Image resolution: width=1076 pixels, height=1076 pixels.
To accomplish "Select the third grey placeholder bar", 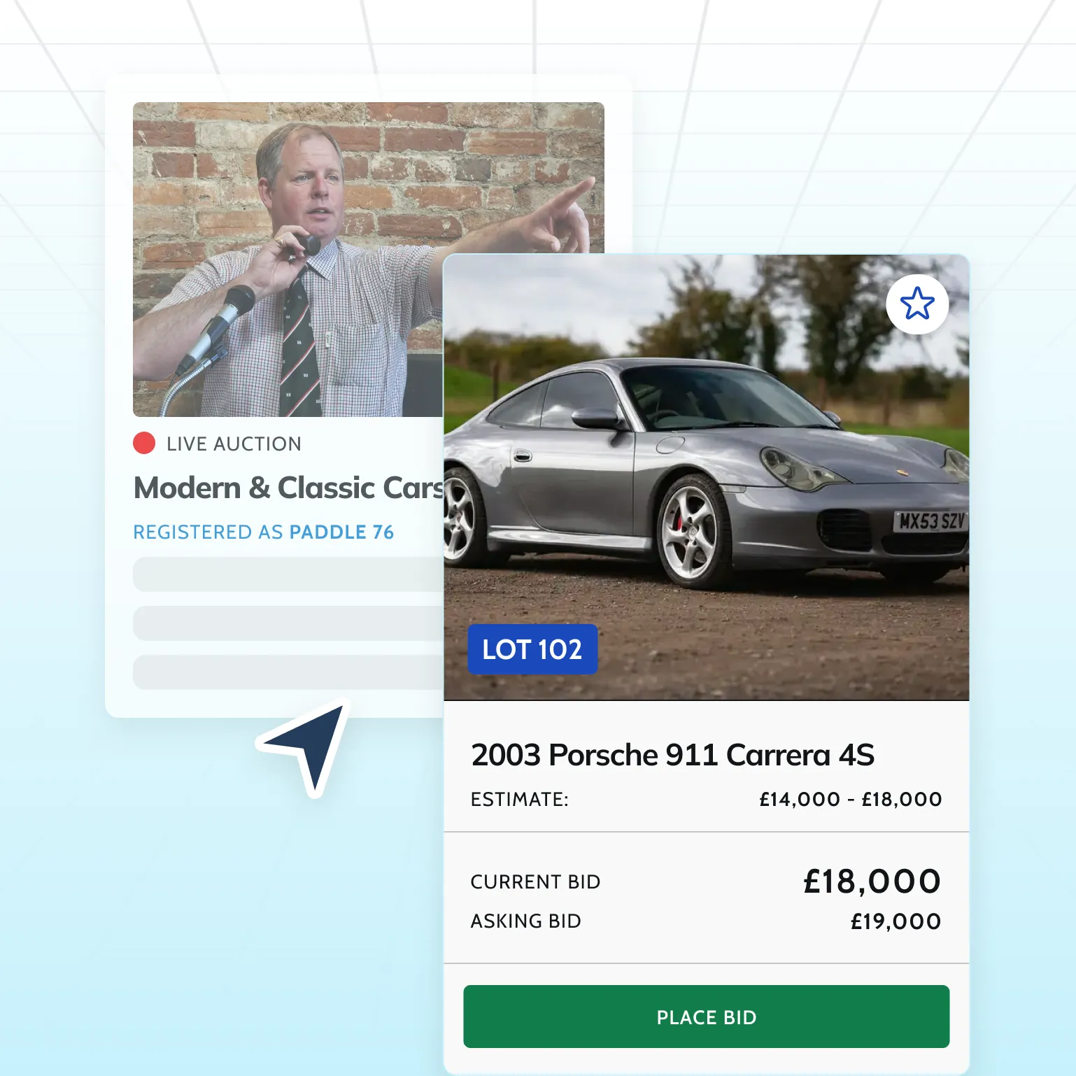I will (288, 672).
